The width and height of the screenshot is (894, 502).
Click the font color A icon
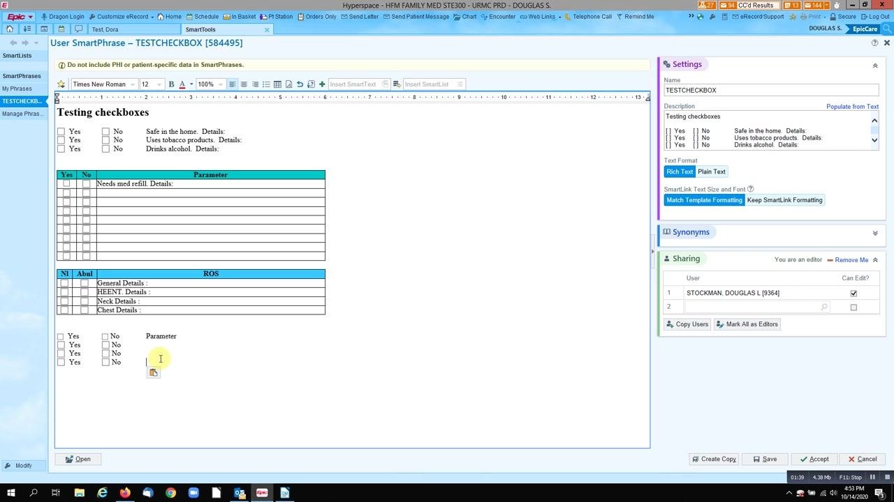click(x=182, y=84)
